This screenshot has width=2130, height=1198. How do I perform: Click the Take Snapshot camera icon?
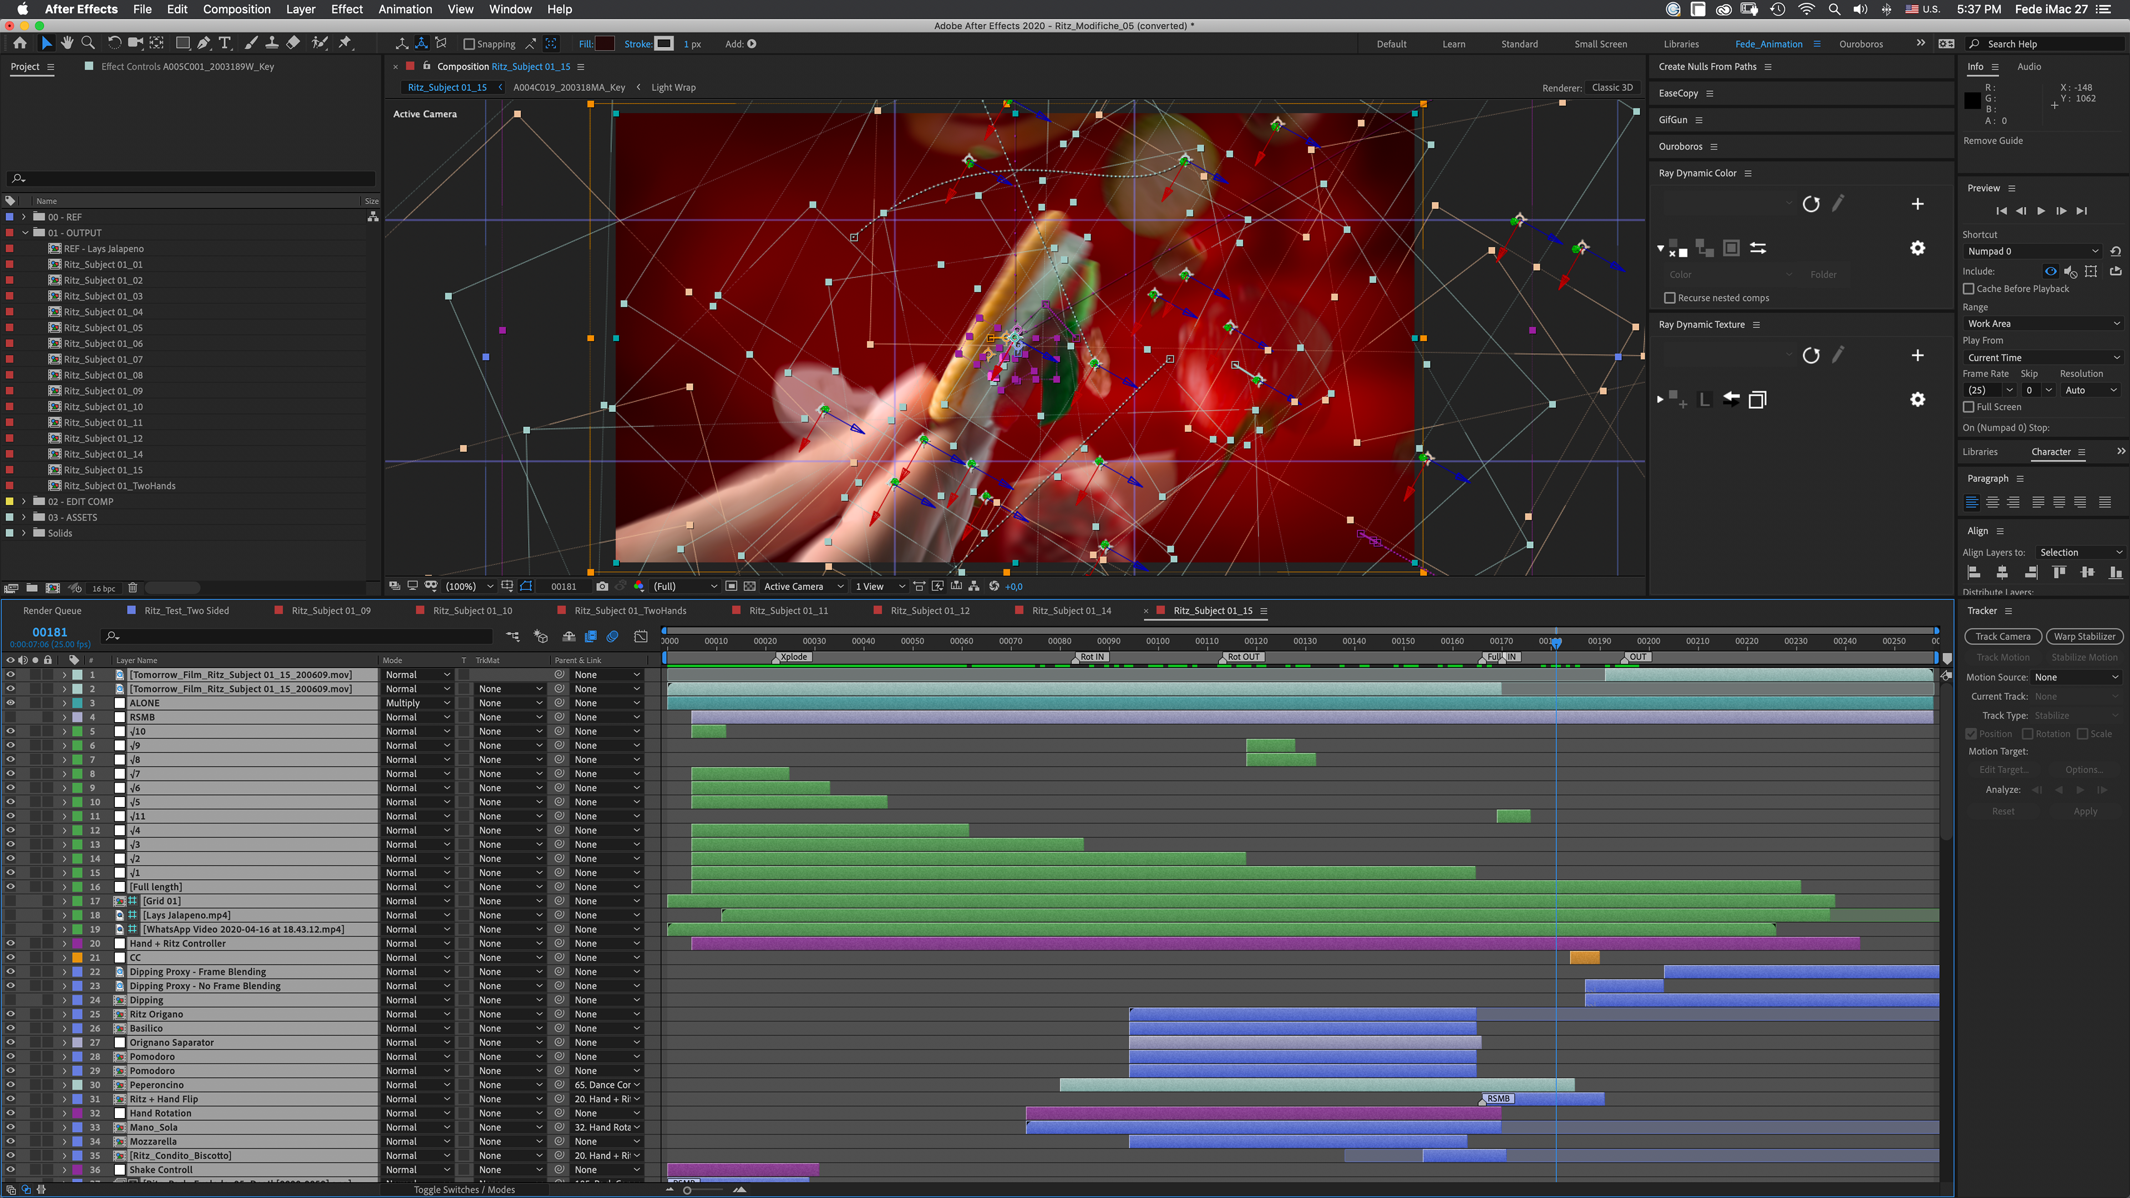[602, 586]
